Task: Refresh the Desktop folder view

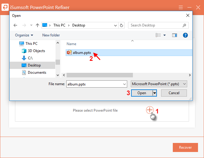Action: point(121,25)
